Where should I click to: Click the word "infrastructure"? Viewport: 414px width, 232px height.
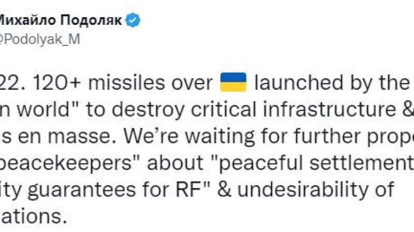[329, 109]
